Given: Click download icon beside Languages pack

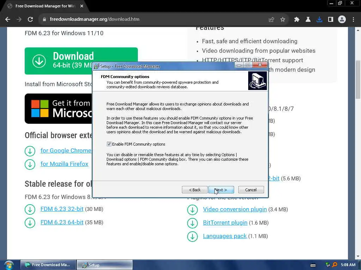Looking at the screenshot, I should 192,236.
